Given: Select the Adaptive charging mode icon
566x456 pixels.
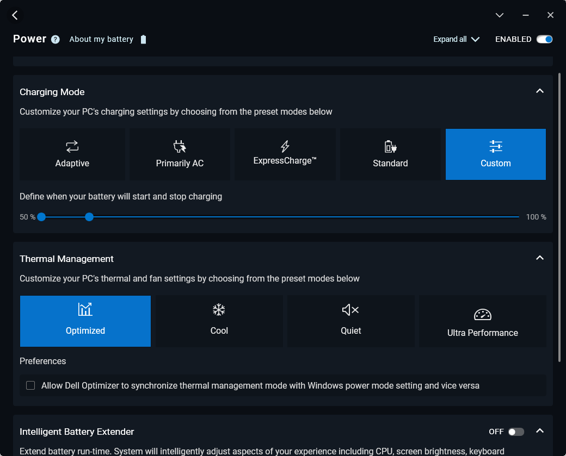Looking at the screenshot, I should [x=72, y=146].
